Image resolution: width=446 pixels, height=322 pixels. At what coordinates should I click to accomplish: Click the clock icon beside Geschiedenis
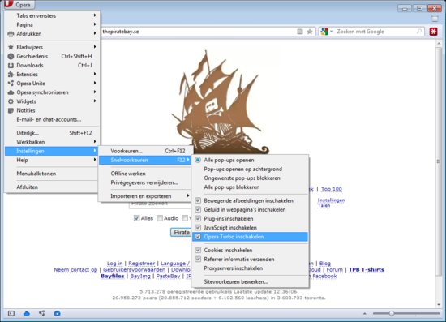point(11,56)
